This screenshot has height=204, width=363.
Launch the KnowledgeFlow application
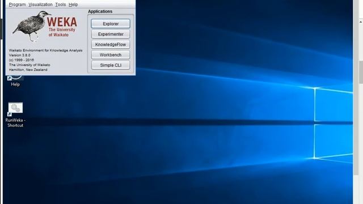tap(111, 44)
